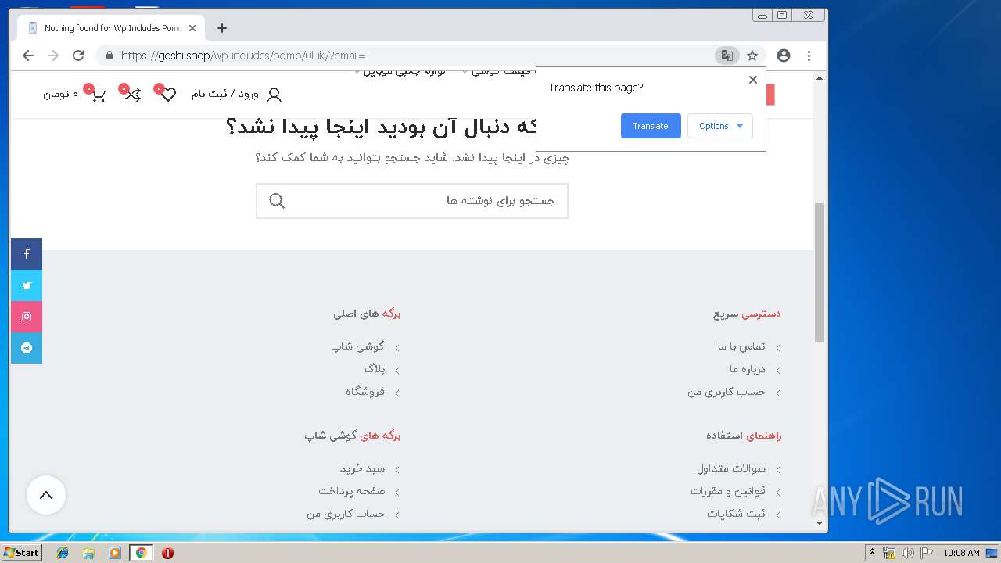Open File Explorer from taskbar
1001x563 pixels.
click(88, 553)
